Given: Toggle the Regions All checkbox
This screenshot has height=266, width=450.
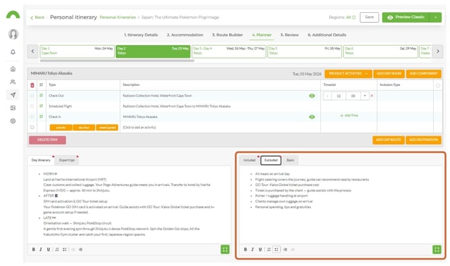Looking at the screenshot, I should pyautogui.click(x=354, y=17).
